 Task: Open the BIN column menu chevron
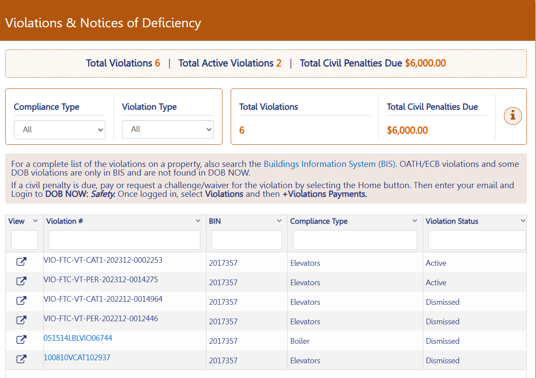tap(279, 221)
